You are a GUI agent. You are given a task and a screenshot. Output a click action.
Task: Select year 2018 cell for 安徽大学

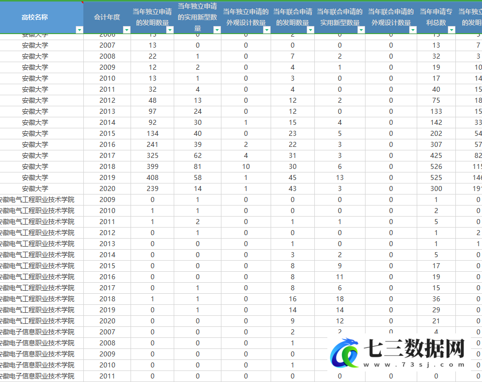107,166
